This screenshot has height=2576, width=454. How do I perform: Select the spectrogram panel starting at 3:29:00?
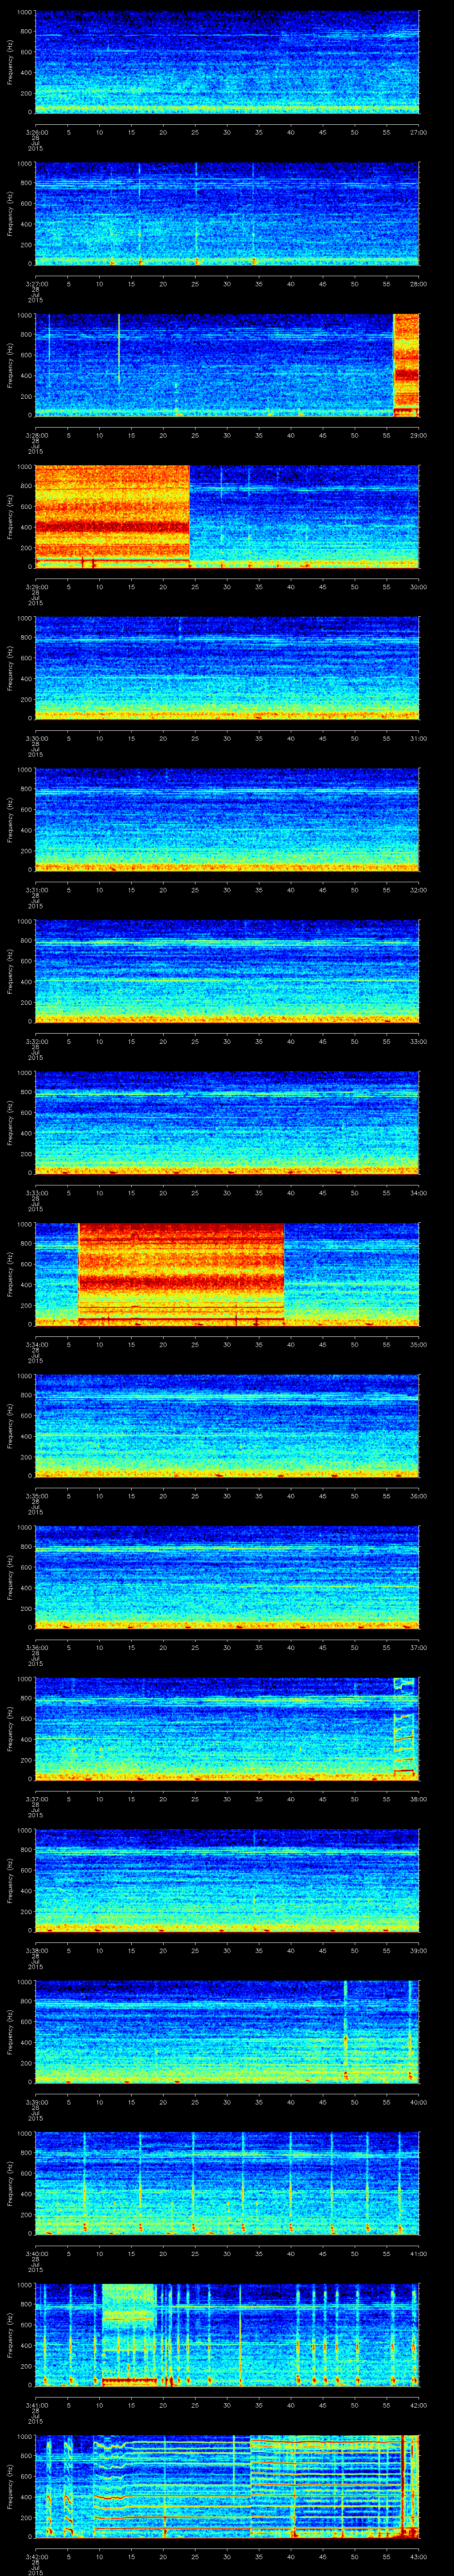227,517
